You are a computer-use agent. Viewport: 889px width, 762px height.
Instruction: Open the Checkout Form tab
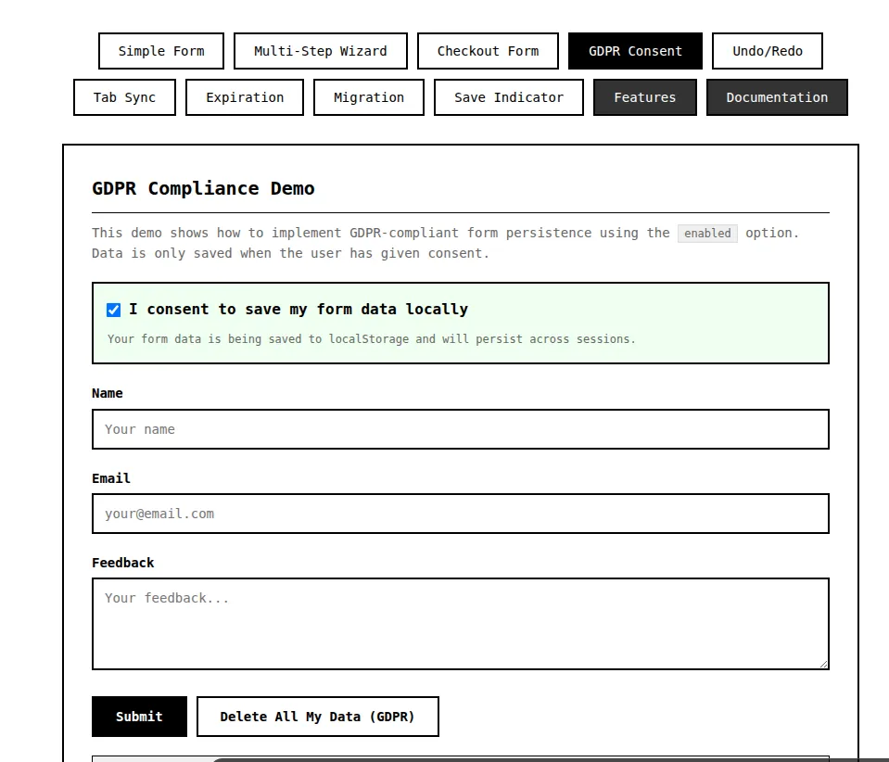coord(488,51)
